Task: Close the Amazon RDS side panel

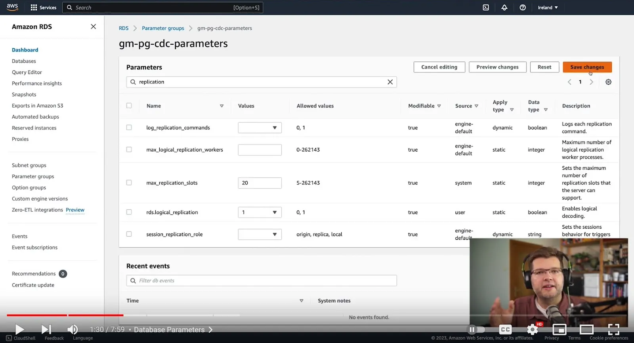Action: coord(93,27)
